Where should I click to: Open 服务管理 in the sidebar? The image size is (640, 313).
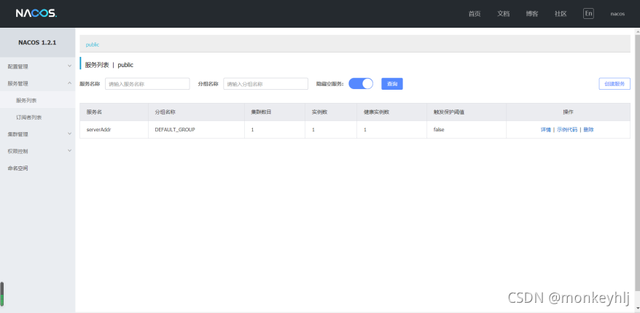click(x=18, y=83)
